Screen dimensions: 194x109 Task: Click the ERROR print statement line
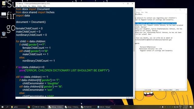64,71
